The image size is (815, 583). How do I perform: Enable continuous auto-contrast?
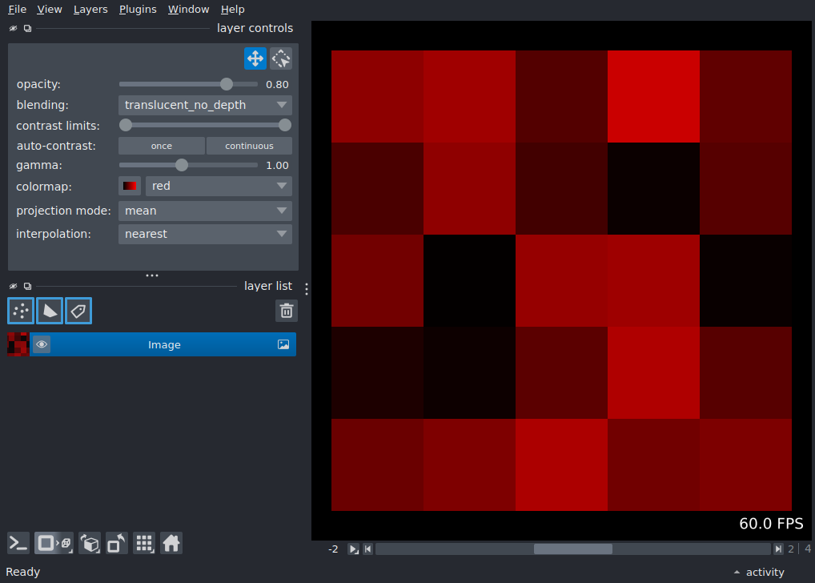[250, 146]
